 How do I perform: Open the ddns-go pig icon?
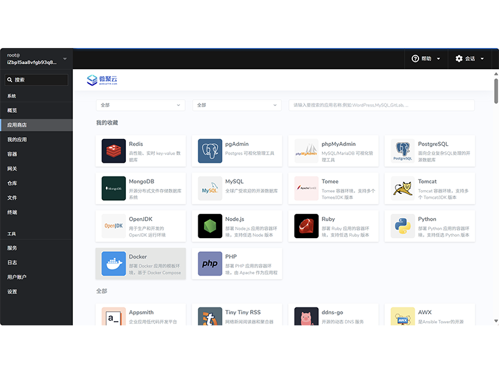pyautogui.click(x=306, y=316)
